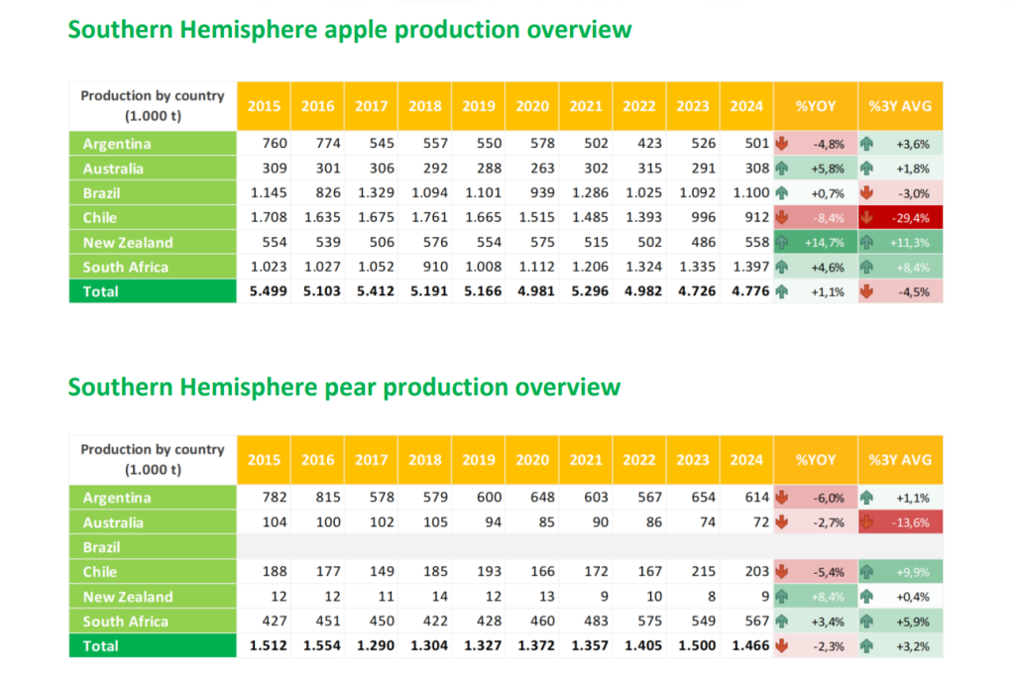Click the up arrow beside pear Chile +9,9%
Viewport: 1015px width, 683px height.
click(868, 572)
